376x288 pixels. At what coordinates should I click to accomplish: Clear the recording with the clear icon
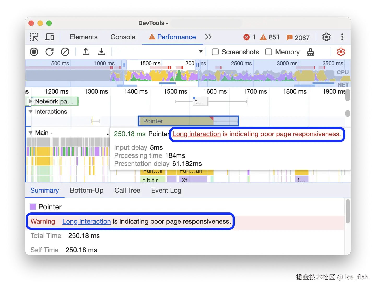[65, 52]
